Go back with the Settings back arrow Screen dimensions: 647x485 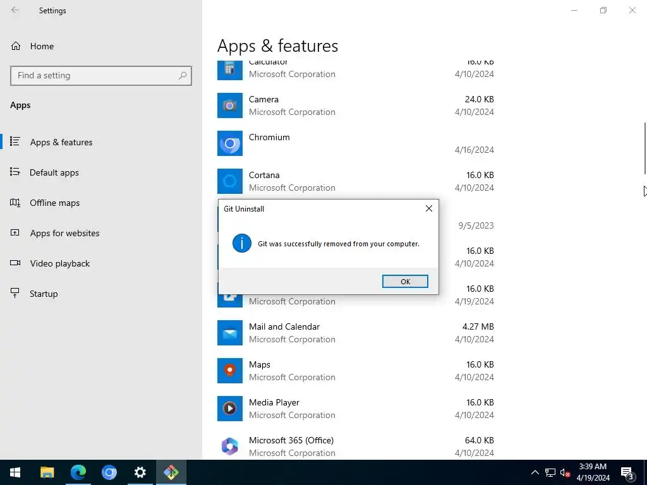[x=15, y=10]
